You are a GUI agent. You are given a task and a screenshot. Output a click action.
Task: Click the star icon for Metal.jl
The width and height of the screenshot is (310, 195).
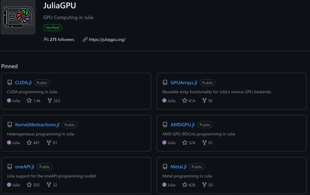coord(185,185)
